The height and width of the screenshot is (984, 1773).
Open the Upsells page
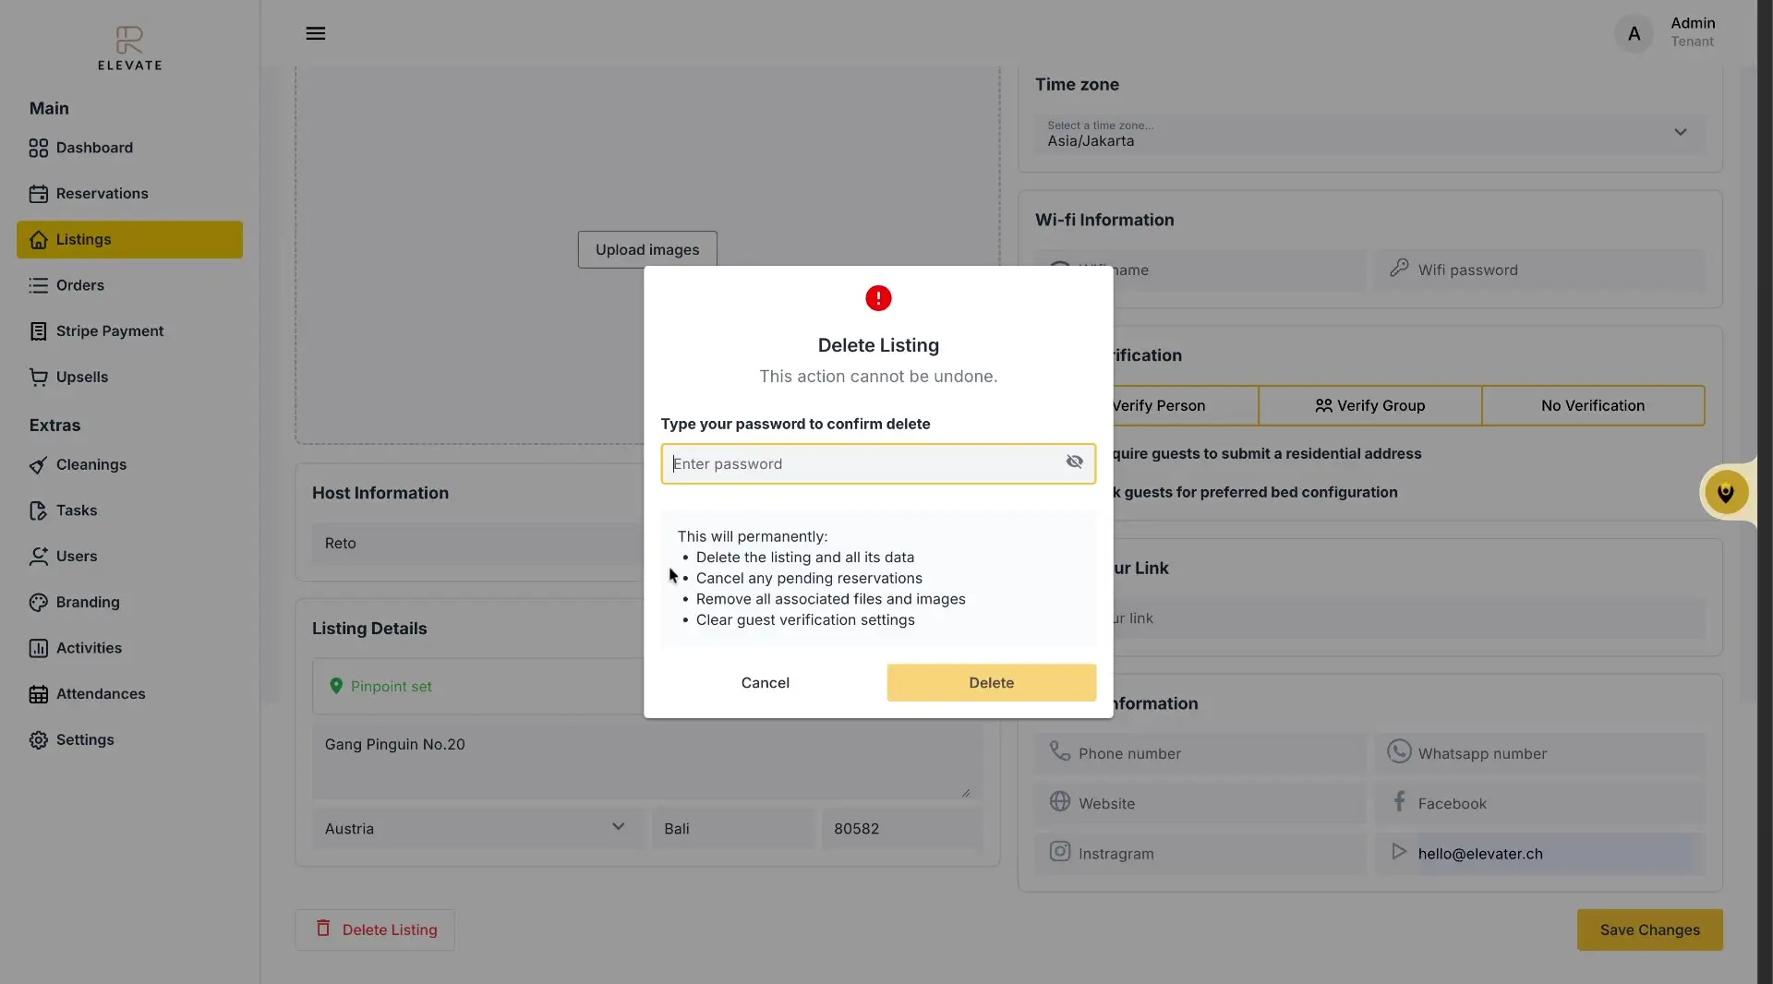(83, 377)
